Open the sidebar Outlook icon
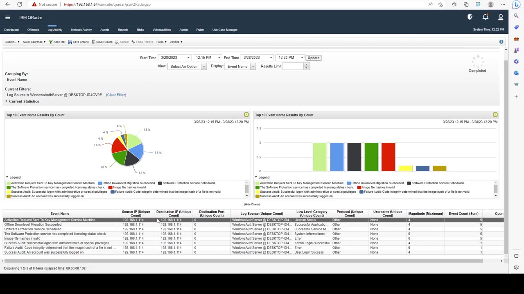The height and width of the screenshot is (294, 524). (516, 73)
